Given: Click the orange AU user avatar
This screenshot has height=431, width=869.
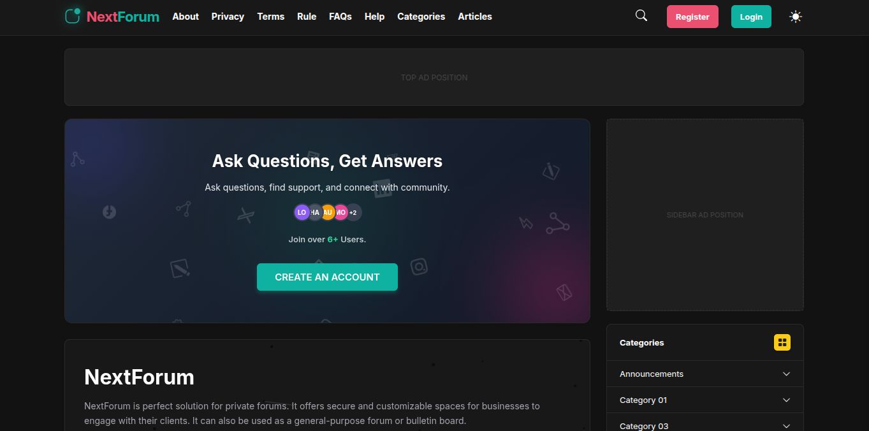Looking at the screenshot, I should click(328, 212).
